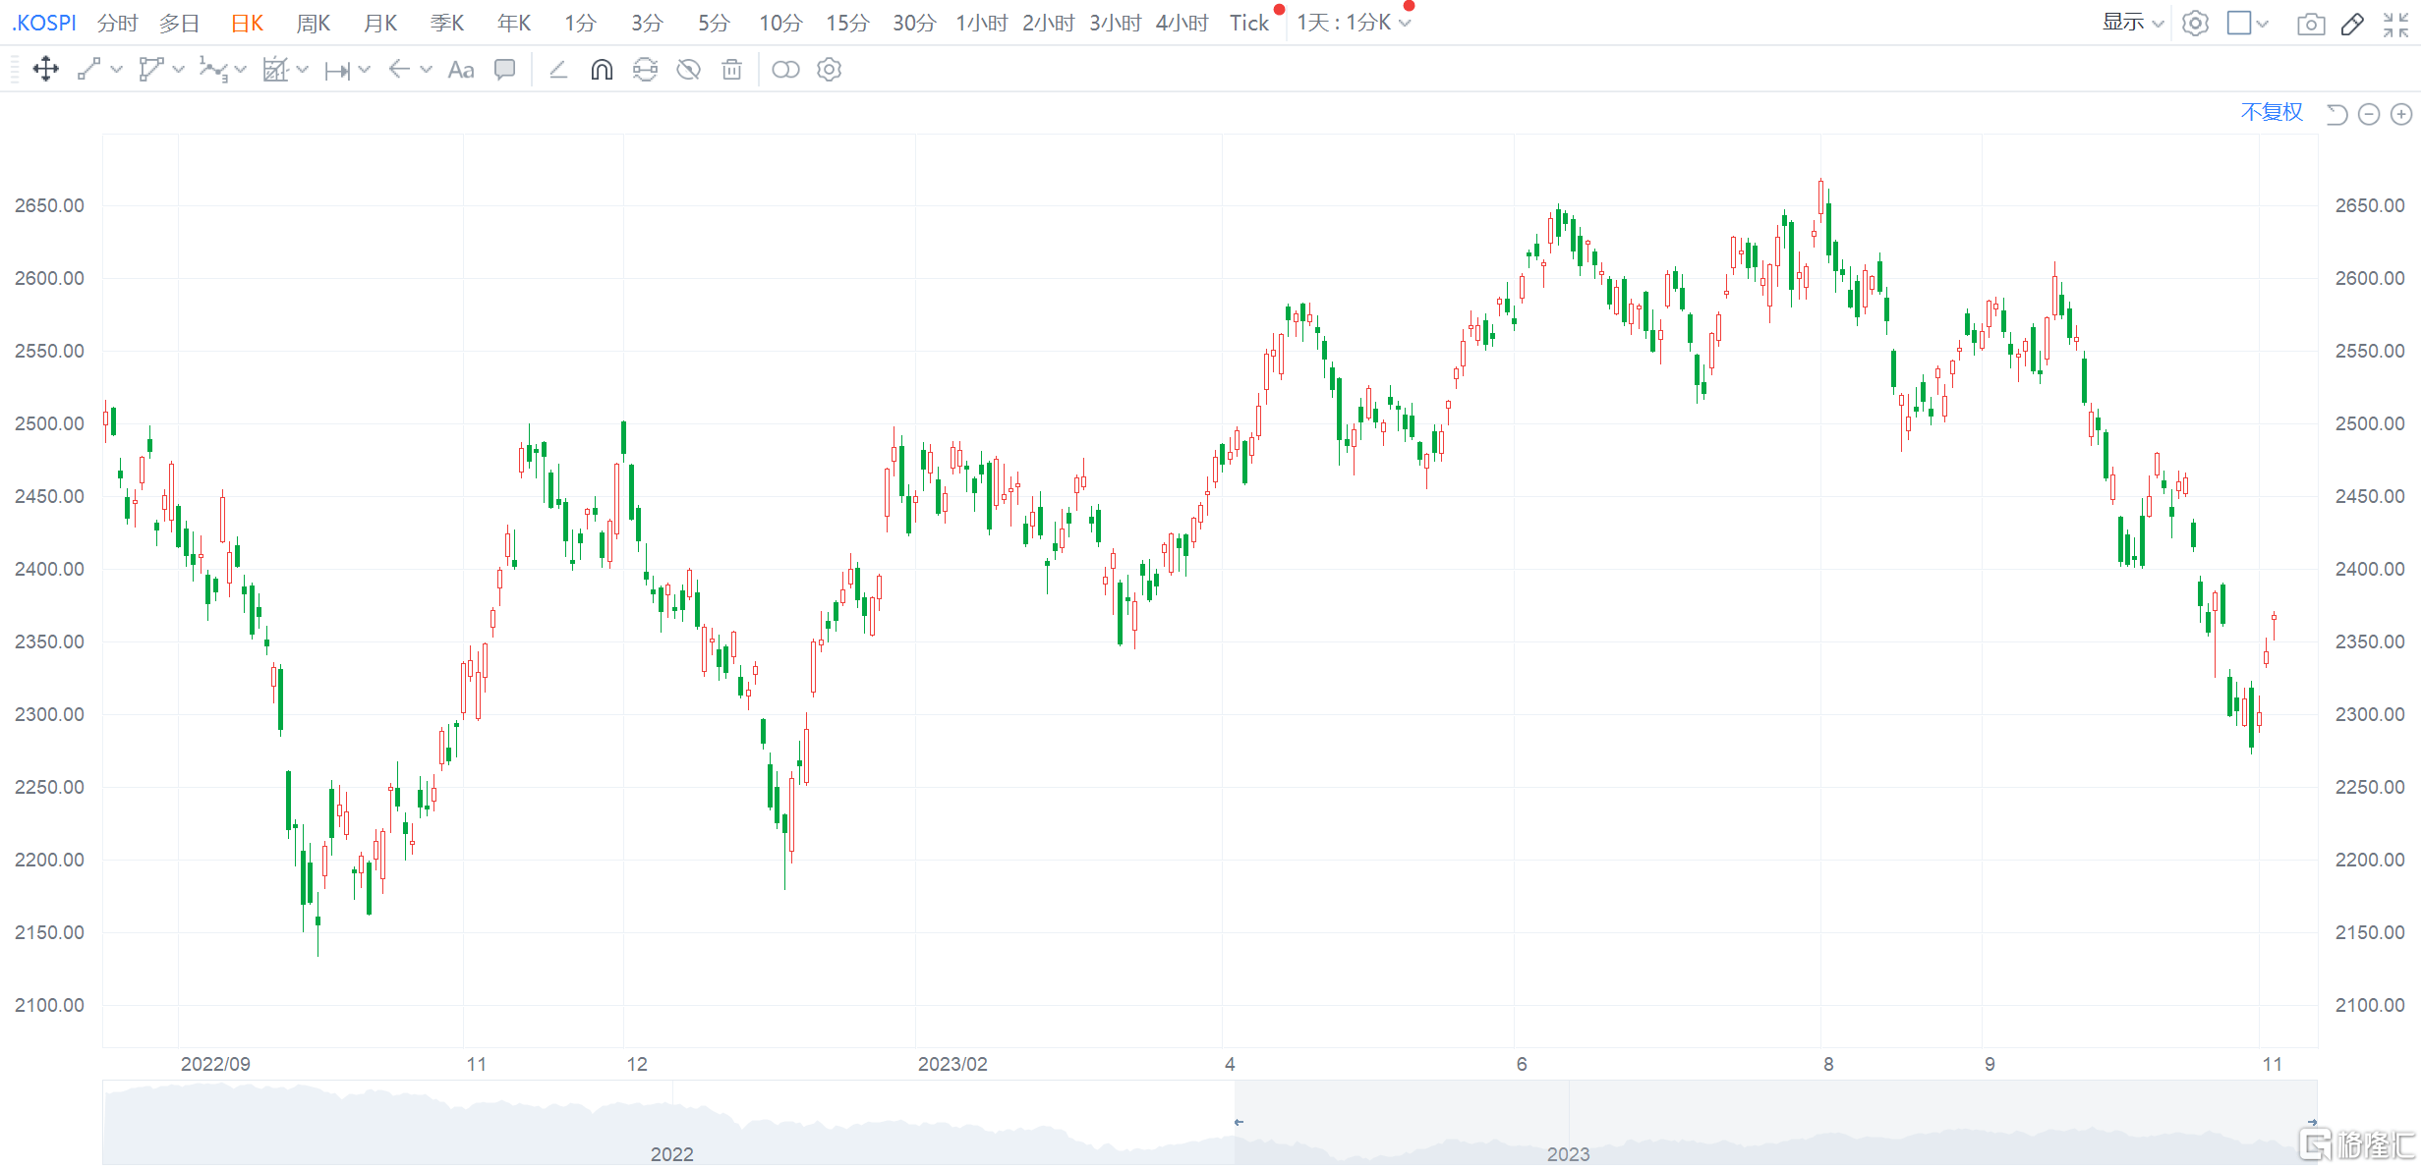Choose the 3分 interval
2423x1170 pixels.
coord(647,23)
